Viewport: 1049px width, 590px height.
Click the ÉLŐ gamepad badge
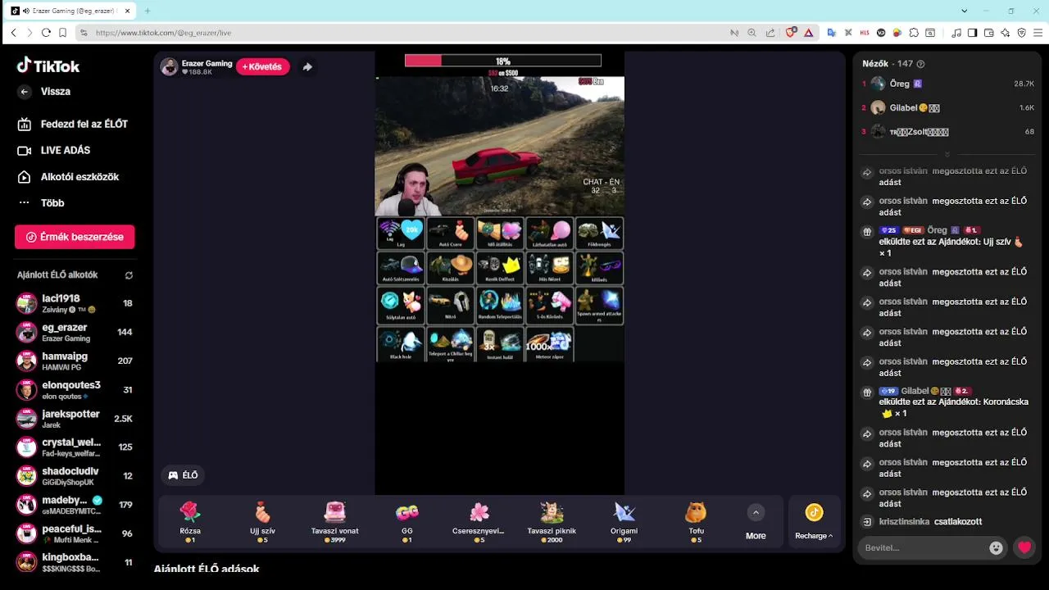point(184,475)
